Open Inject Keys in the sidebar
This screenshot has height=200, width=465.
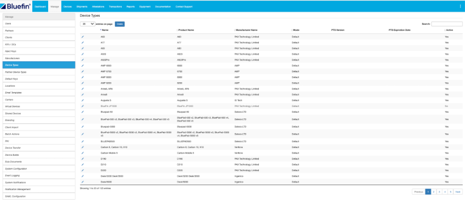[x=39, y=51]
